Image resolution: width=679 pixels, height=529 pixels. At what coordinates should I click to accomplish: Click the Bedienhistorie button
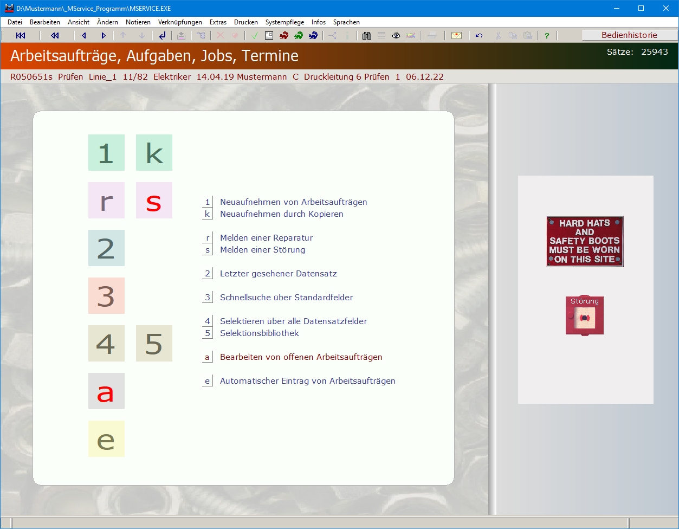[x=630, y=35]
